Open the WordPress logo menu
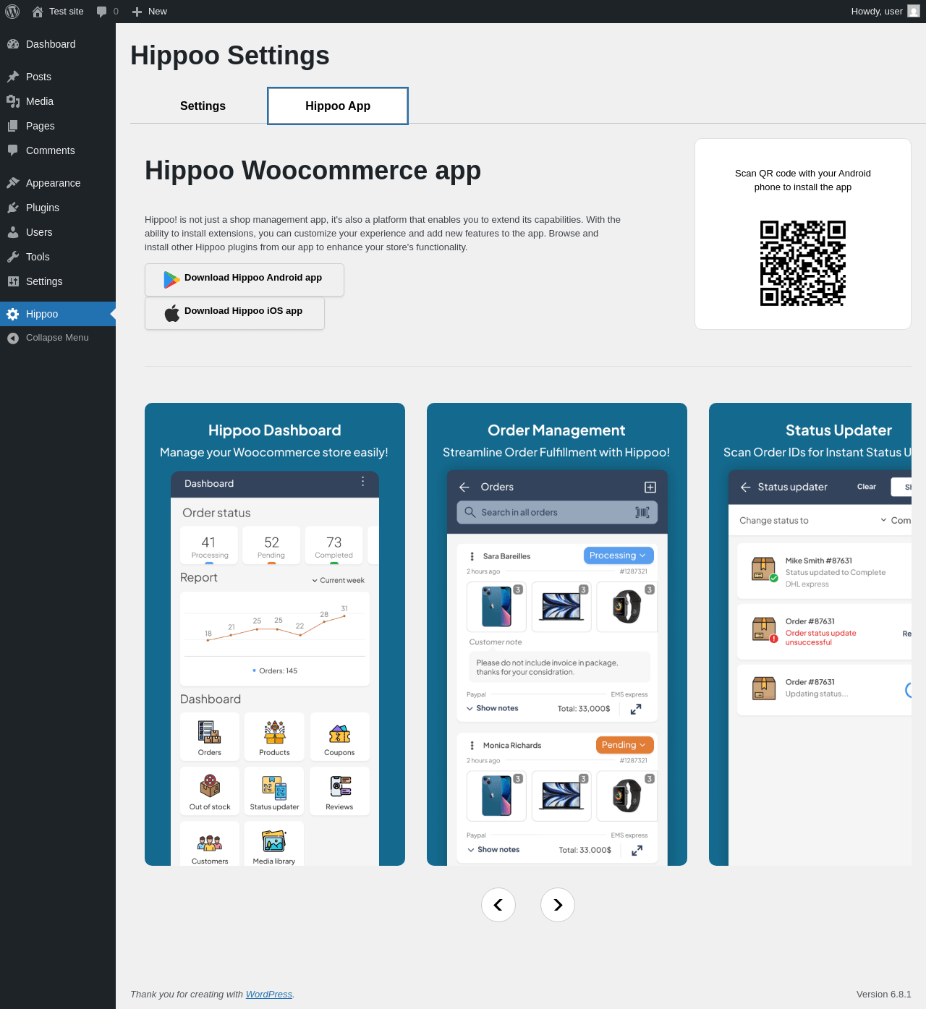This screenshot has width=926, height=1009. click(12, 12)
